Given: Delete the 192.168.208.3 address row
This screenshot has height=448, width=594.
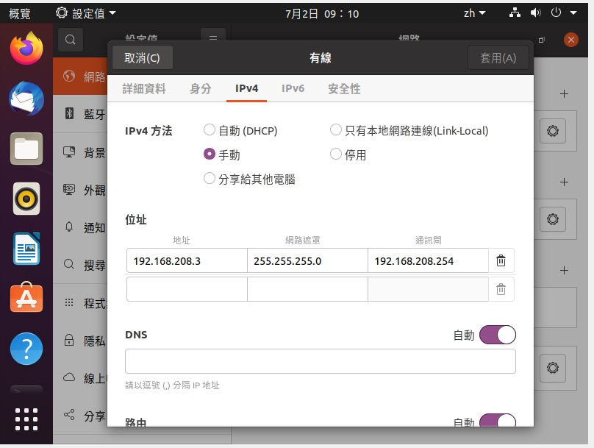Looking at the screenshot, I should (501, 260).
